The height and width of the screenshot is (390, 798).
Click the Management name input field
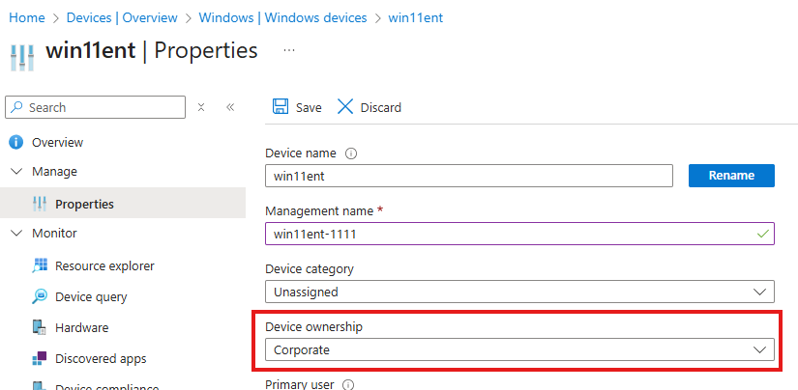pos(519,234)
